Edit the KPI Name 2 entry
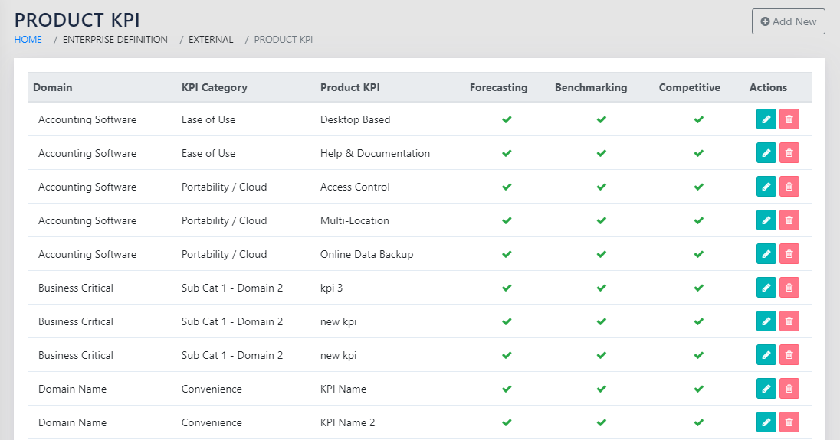840x440 pixels. point(766,422)
